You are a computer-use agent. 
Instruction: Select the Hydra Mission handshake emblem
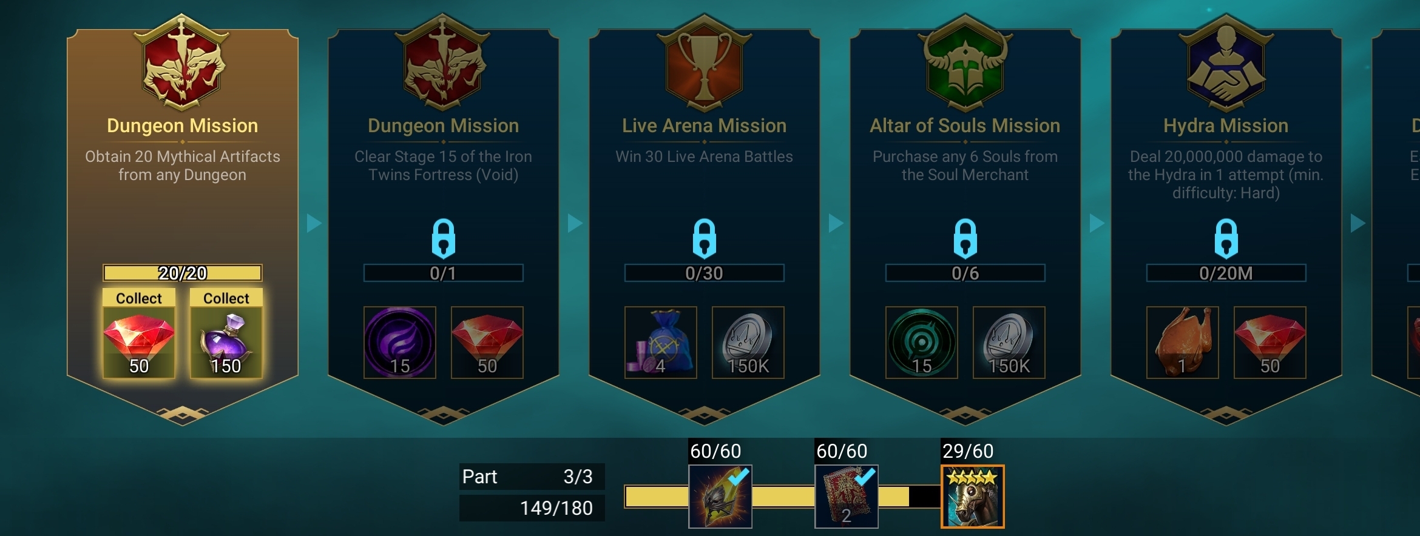[x=1226, y=64]
